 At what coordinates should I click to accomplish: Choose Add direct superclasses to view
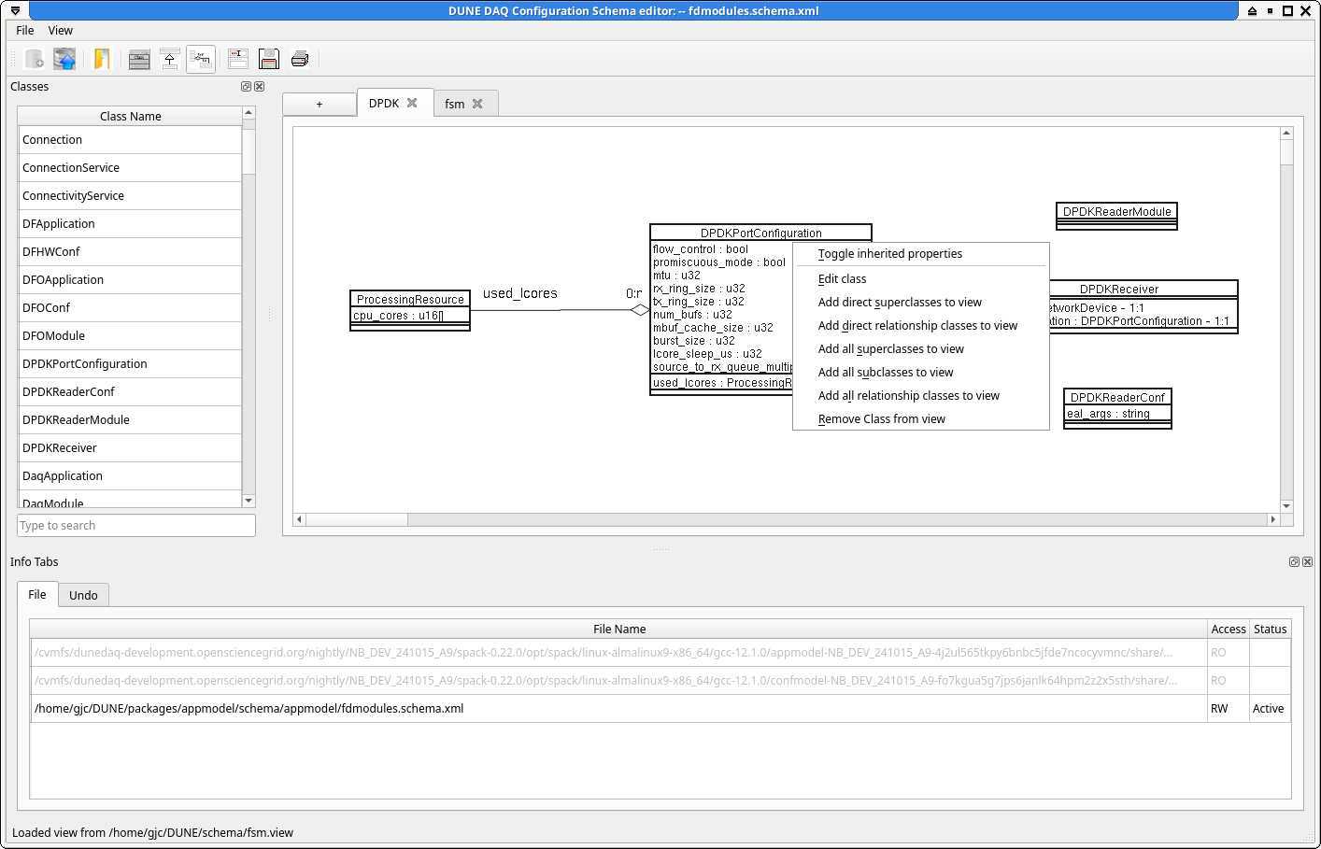tap(920, 303)
